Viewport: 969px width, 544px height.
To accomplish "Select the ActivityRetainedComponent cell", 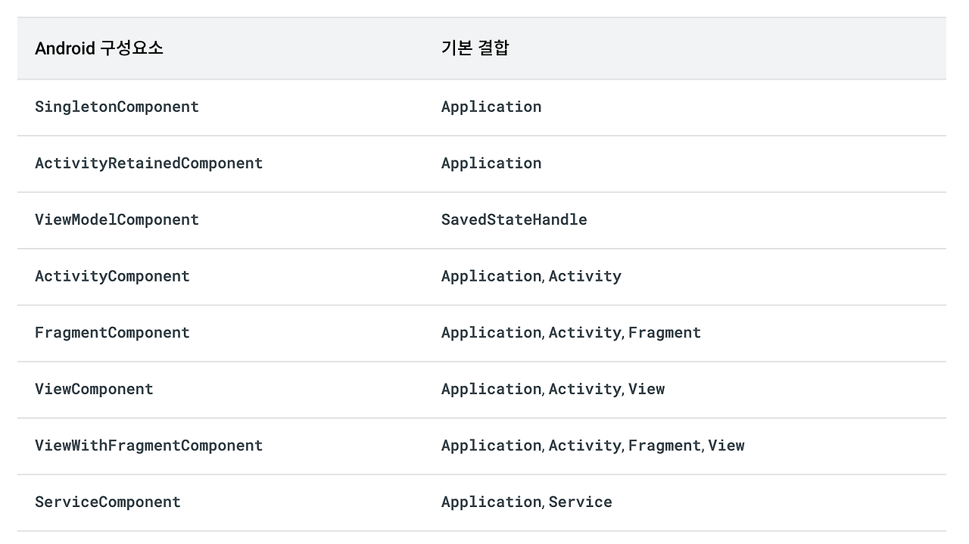I will (149, 163).
